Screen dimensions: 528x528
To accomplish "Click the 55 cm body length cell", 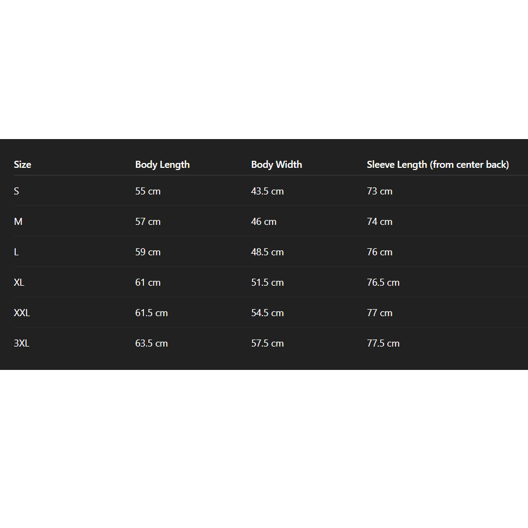I will (x=148, y=191).
